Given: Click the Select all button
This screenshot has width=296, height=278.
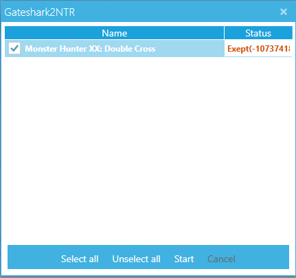Looking at the screenshot, I should [80, 259].
